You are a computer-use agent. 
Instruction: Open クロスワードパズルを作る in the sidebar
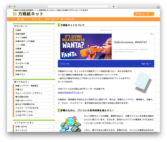(x=34, y=108)
